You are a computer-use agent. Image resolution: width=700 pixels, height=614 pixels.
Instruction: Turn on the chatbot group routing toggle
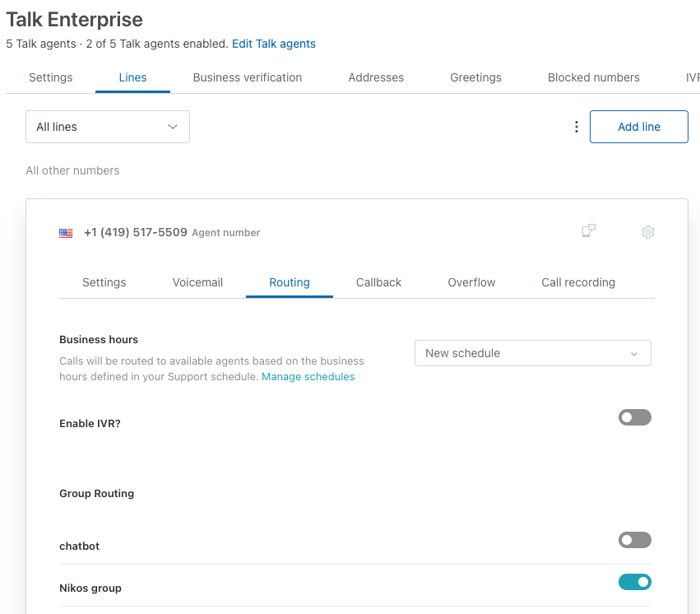click(x=634, y=540)
